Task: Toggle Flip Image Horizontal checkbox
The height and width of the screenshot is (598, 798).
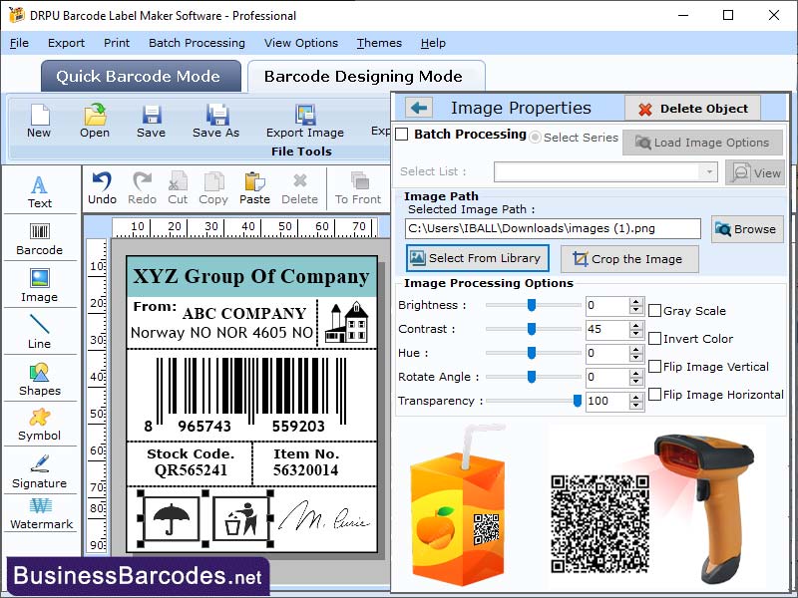Action: tap(655, 395)
